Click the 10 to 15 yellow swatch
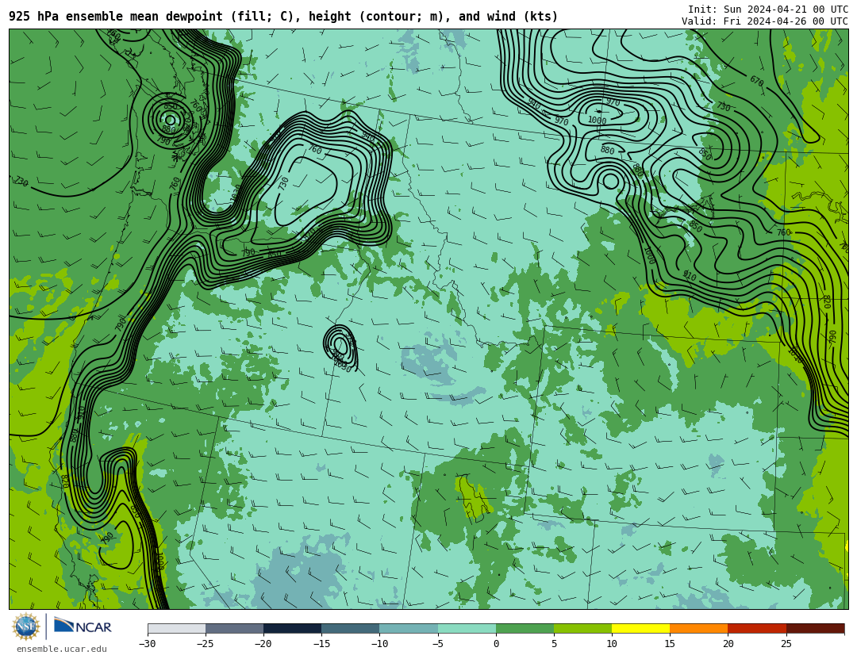The width and height of the screenshot is (857, 659). click(640, 629)
